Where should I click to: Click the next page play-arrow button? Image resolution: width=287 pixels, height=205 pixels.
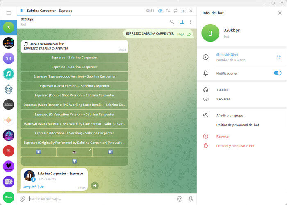point(110,152)
